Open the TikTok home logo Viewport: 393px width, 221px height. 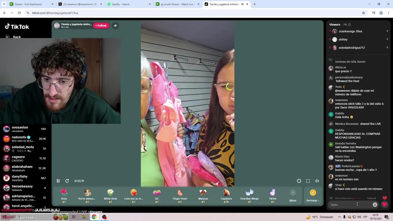pos(17,27)
